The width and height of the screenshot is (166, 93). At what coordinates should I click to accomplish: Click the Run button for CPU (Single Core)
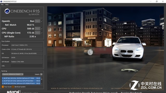coord(37,33)
